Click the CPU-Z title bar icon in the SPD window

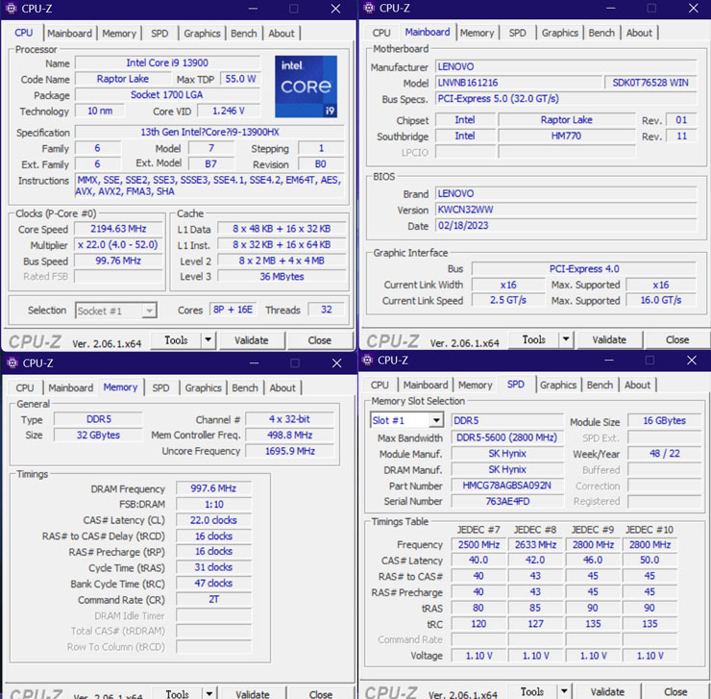point(367,361)
